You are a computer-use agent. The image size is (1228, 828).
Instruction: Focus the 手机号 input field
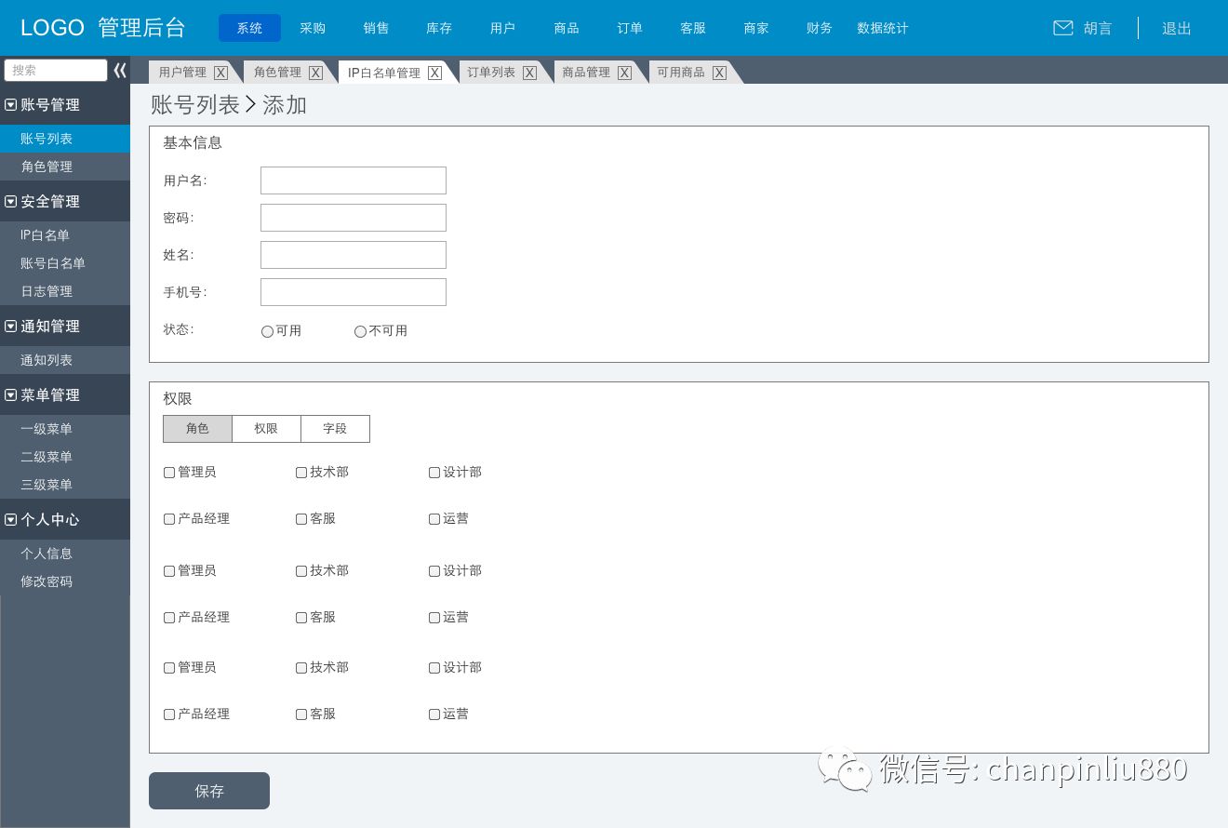click(x=354, y=292)
